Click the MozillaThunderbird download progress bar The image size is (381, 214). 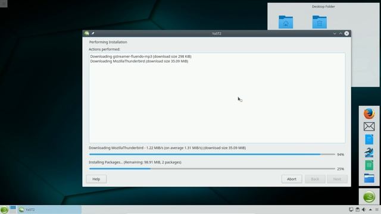click(x=212, y=155)
